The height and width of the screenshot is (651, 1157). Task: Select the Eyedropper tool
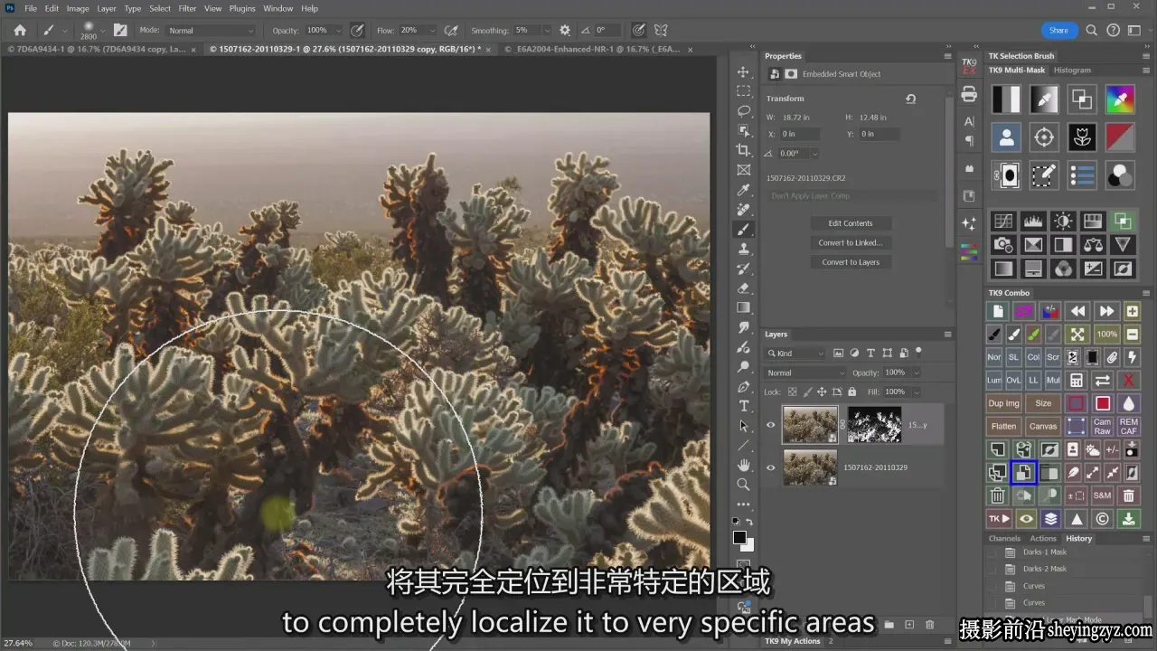click(744, 190)
